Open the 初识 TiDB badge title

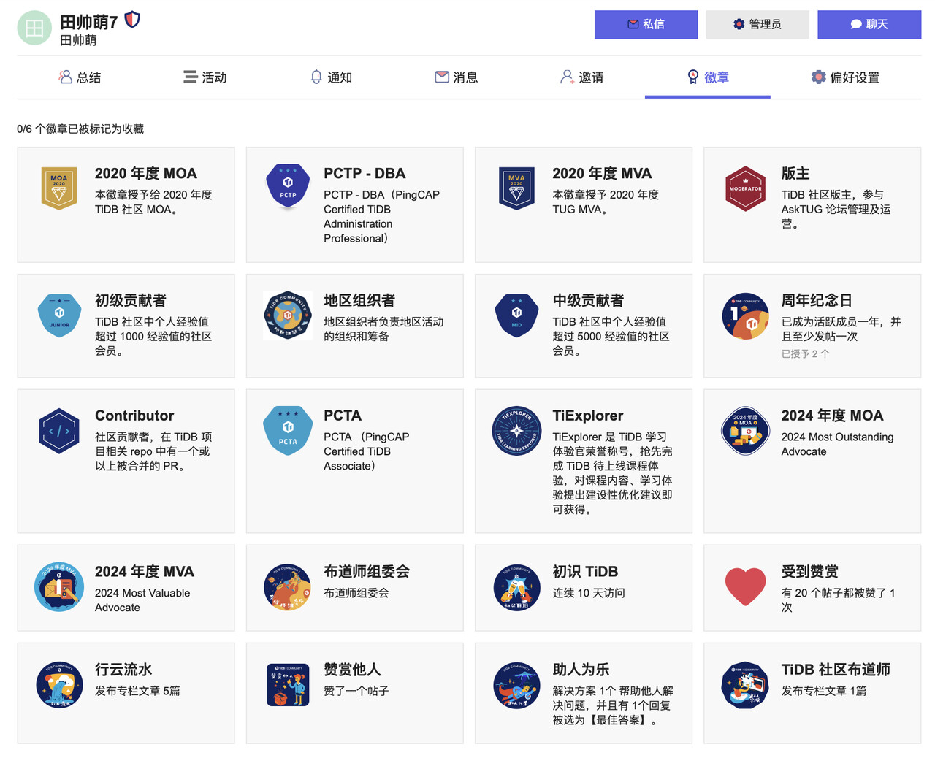tap(585, 572)
